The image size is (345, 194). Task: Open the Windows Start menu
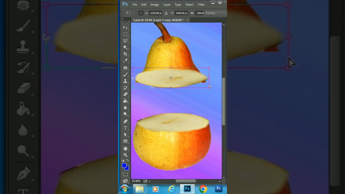pyautogui.click(x=125, y=189)
